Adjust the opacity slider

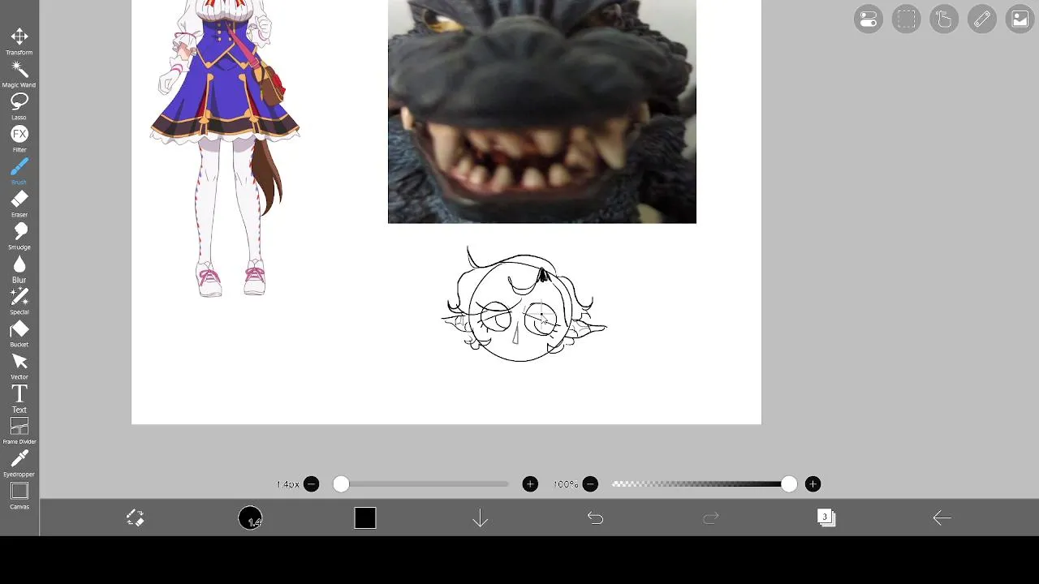[x=703, y=484]
